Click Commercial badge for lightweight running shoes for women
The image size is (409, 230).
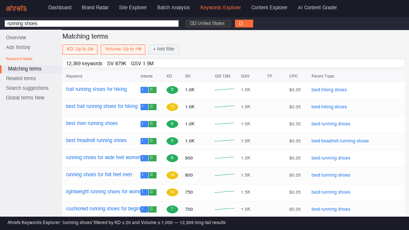(x=152, y=192)
